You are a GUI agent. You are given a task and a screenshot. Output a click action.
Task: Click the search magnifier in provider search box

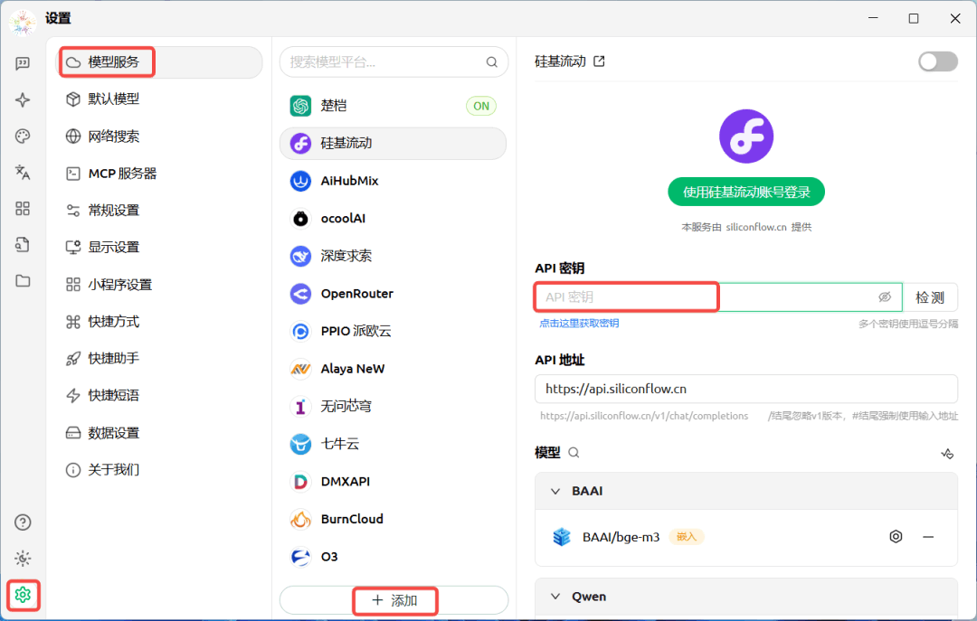(x=491, y=62)
